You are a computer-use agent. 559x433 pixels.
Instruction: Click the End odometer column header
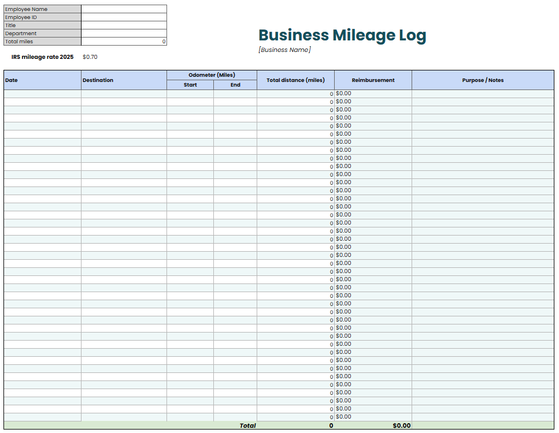[x=235, y=84]
